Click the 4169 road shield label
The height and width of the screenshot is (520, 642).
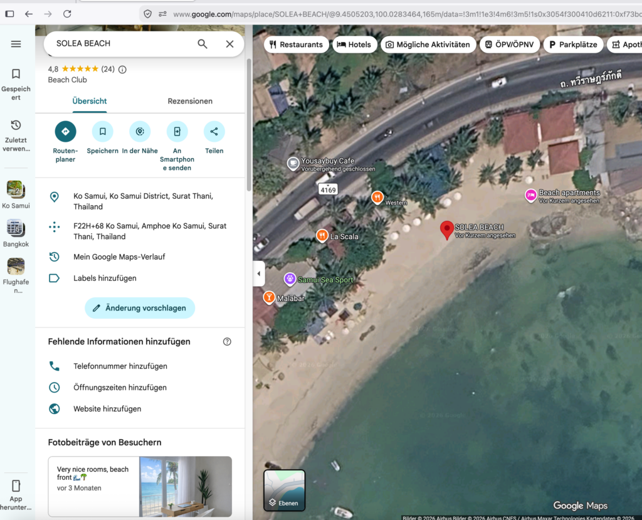pos(328,189)
